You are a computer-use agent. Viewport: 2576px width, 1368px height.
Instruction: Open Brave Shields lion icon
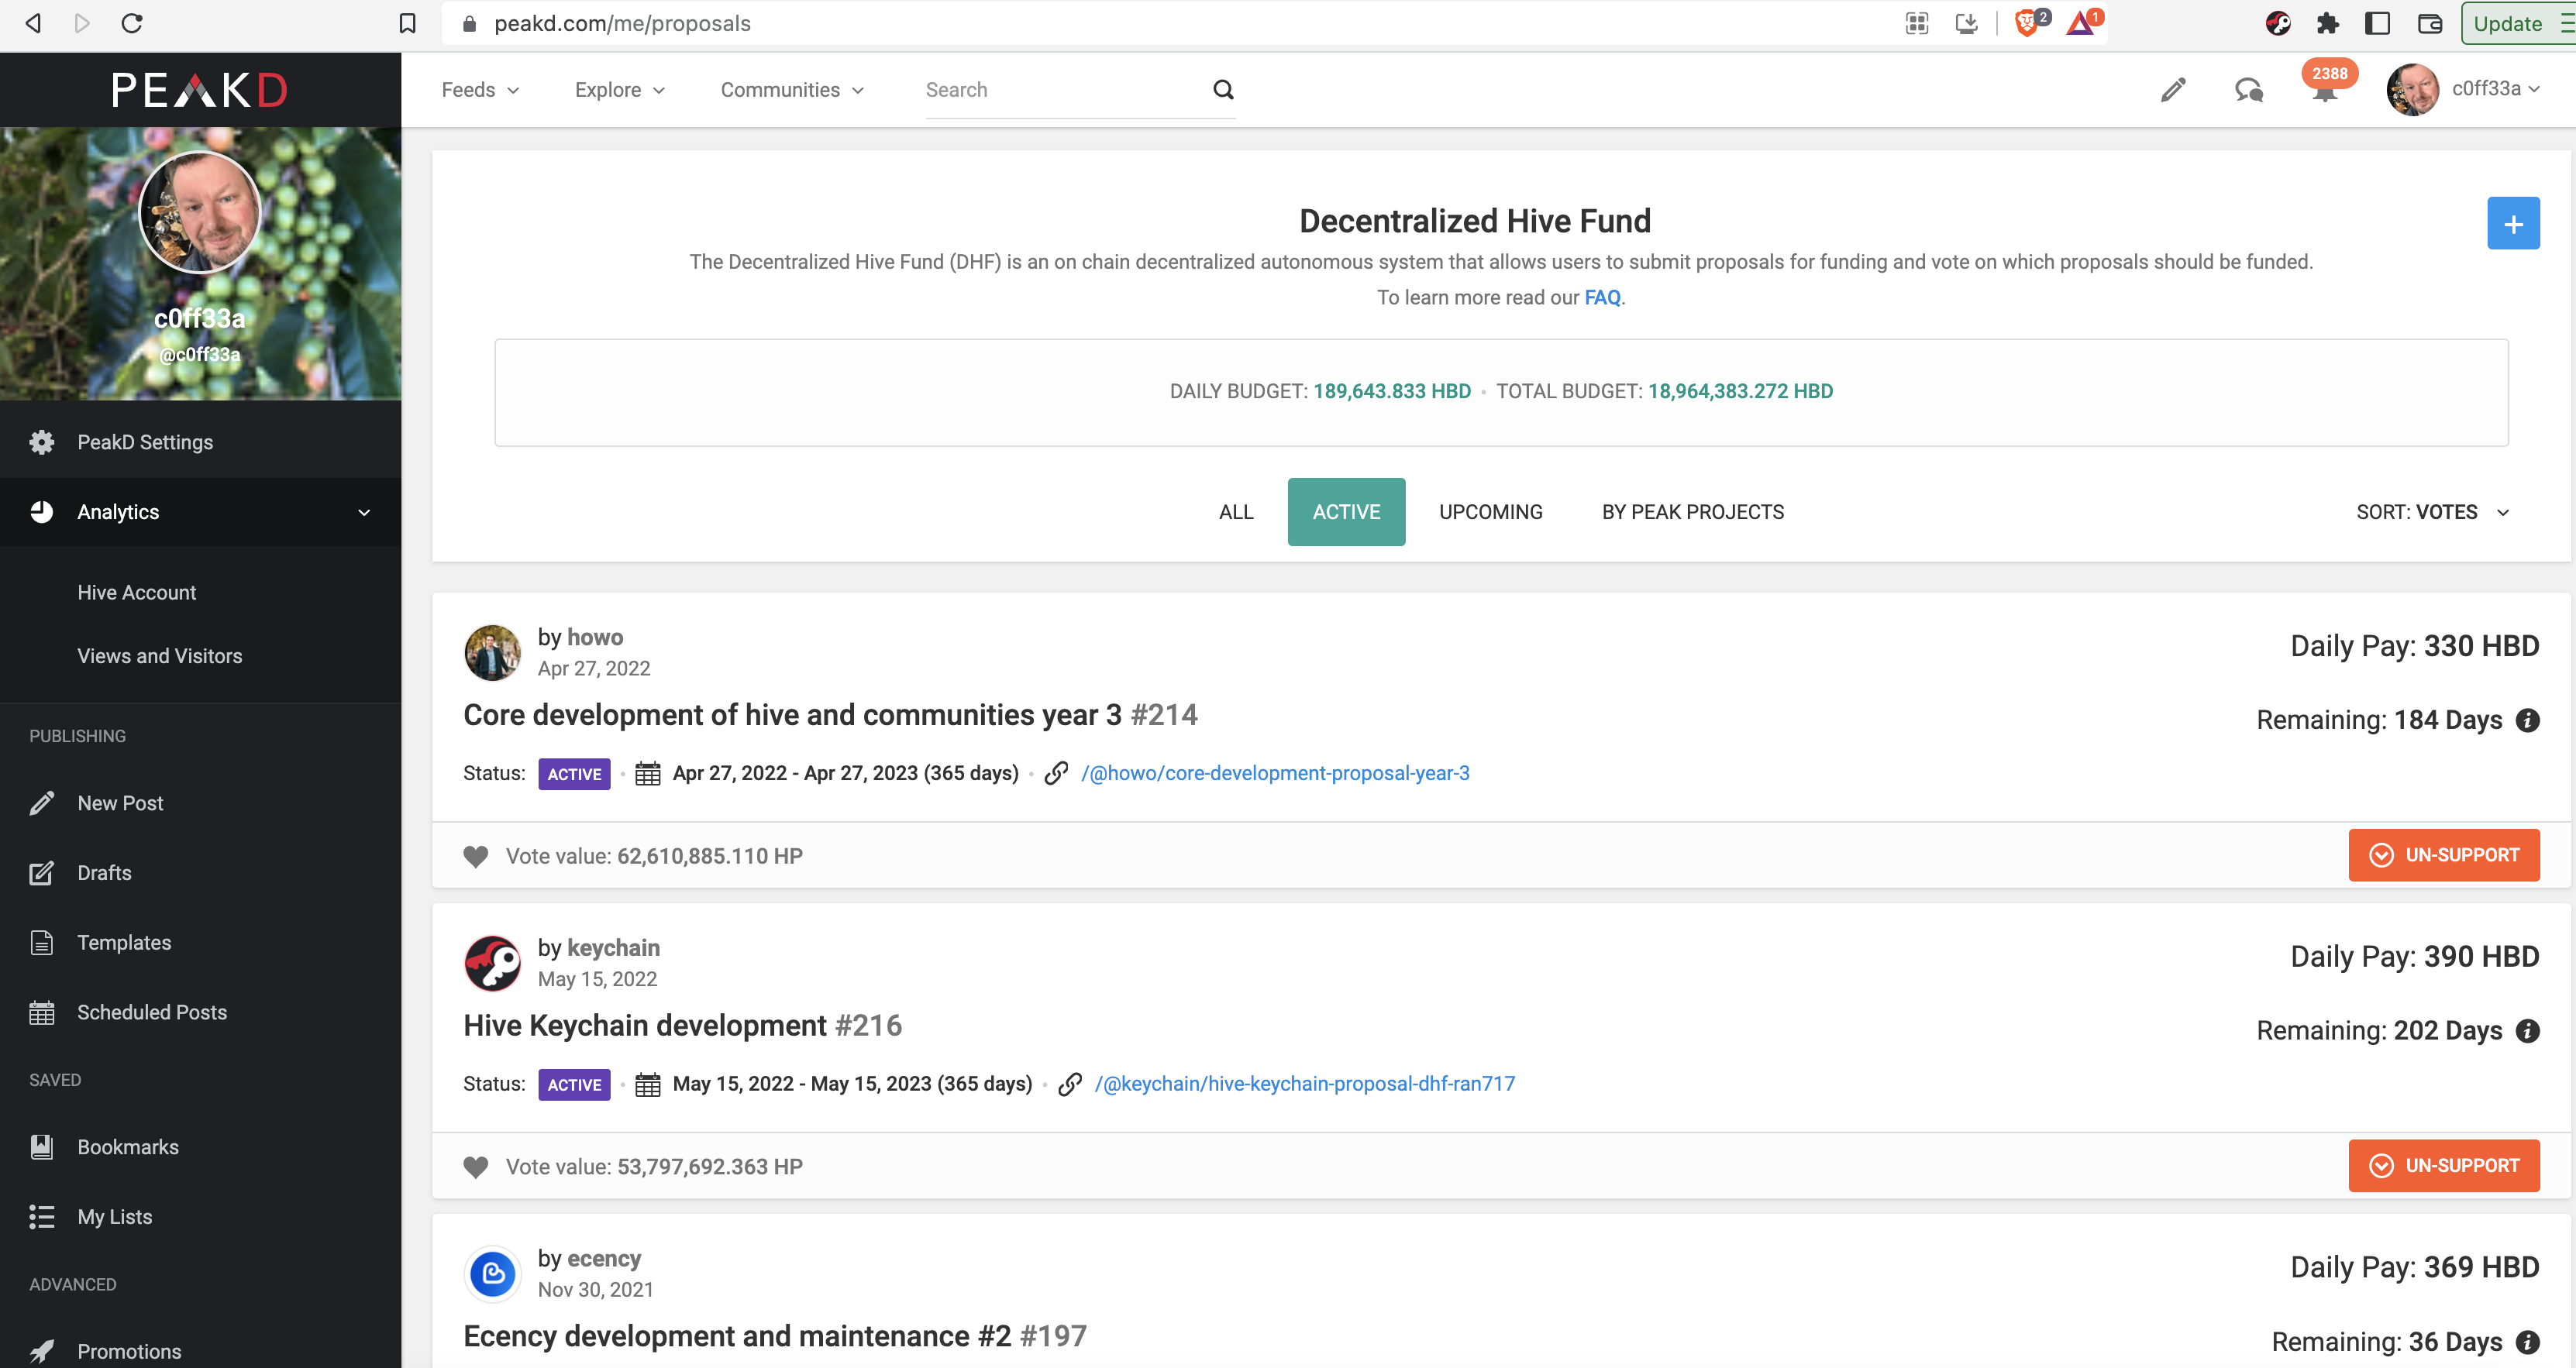point(2027,23)
